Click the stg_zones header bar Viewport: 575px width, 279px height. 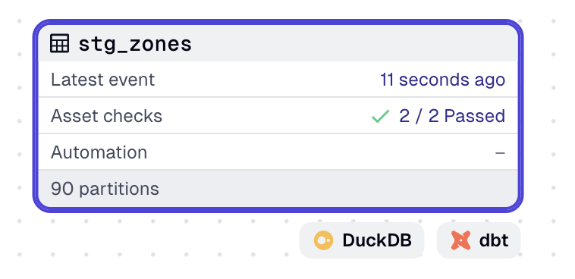click(278, 43)
